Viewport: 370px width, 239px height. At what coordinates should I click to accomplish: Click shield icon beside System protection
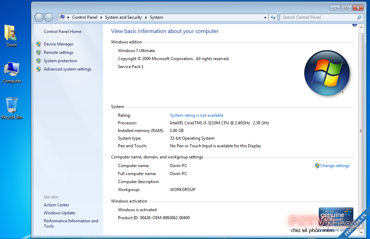coord(39,61)
